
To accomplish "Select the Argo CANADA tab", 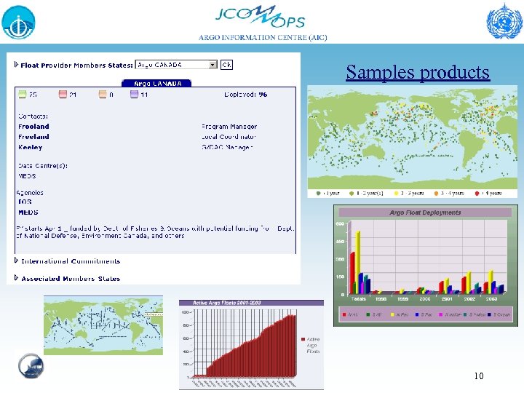I will pos(156,83).
